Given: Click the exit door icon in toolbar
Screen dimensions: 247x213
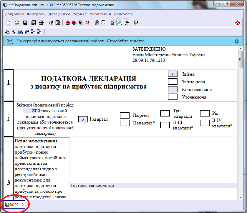Looking at the screenshot, I should (136, 23).
